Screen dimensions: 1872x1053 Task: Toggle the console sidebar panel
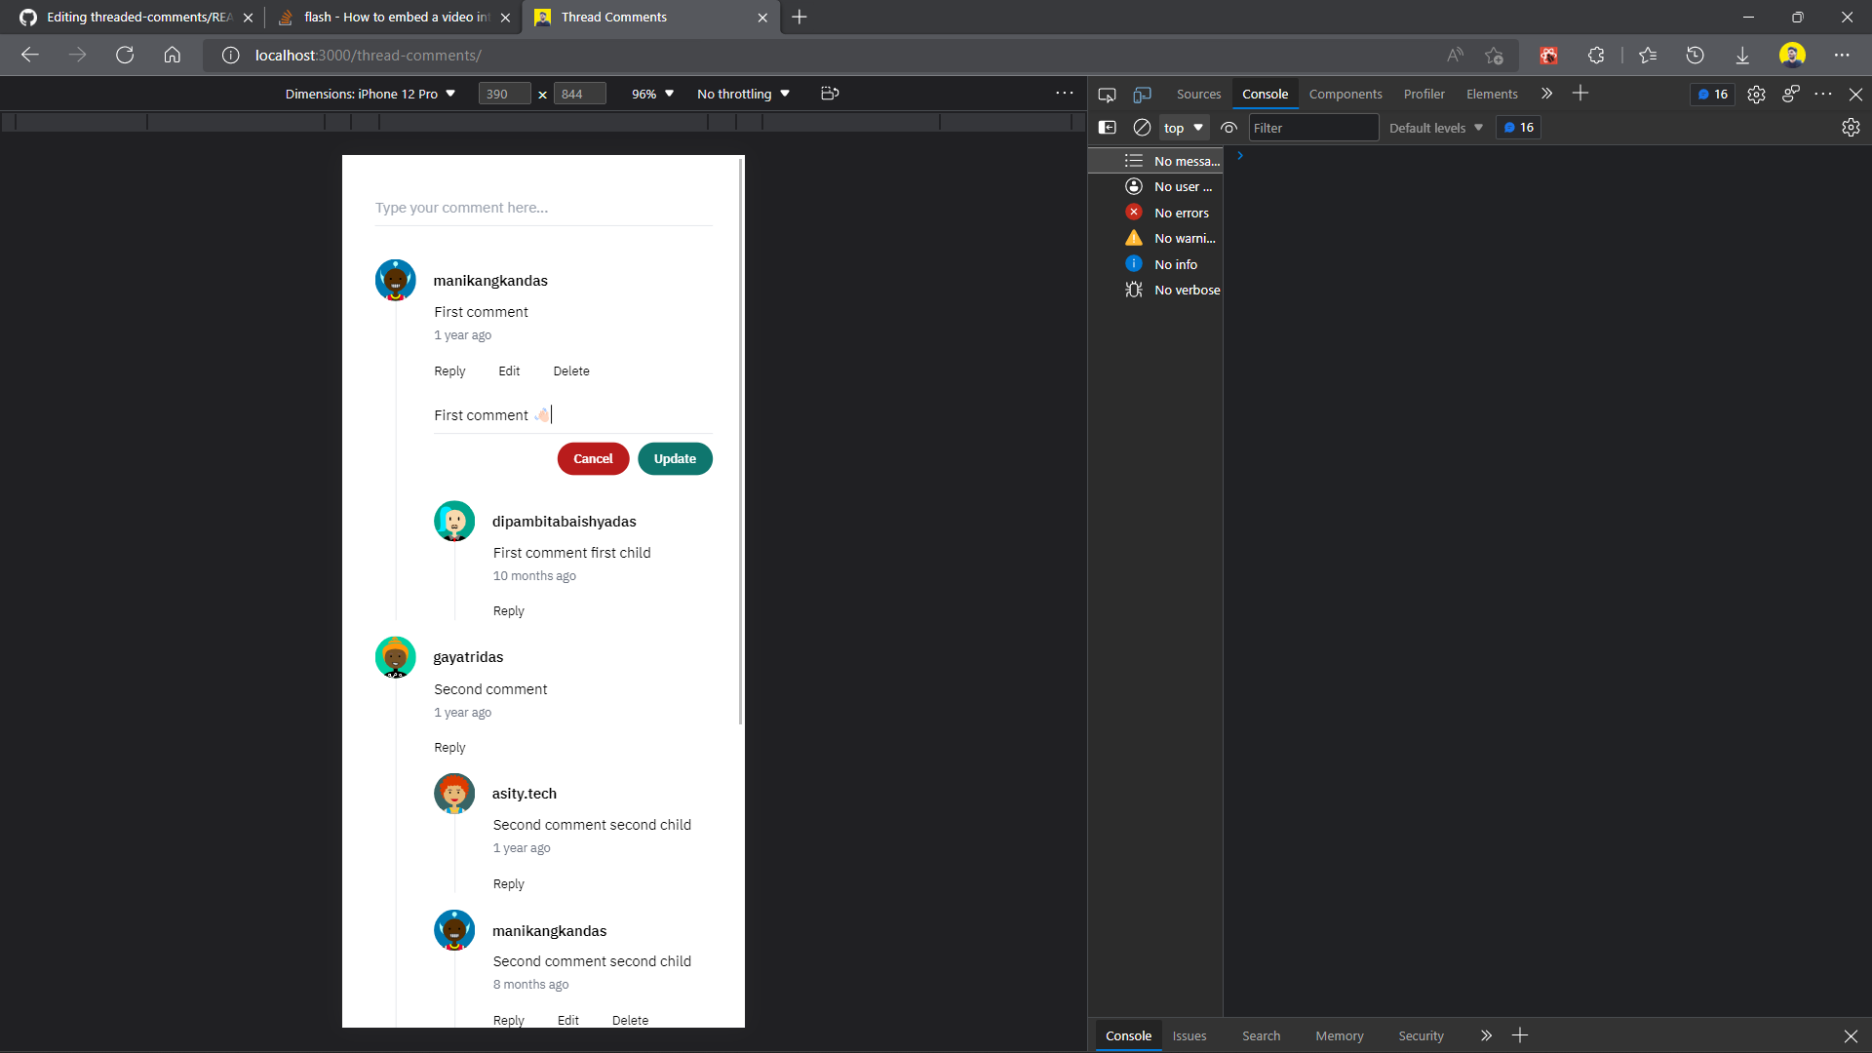(x=1108, y=128)
